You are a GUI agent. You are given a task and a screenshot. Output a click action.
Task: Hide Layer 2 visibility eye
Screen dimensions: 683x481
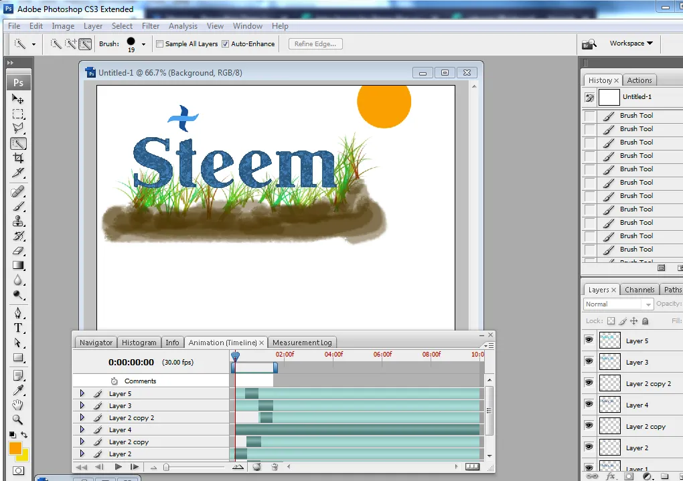[x=589, y=447]
